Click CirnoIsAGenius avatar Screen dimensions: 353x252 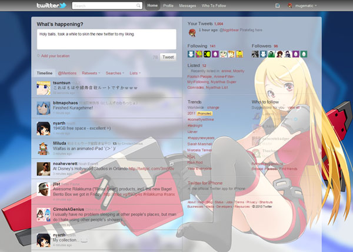44,214
